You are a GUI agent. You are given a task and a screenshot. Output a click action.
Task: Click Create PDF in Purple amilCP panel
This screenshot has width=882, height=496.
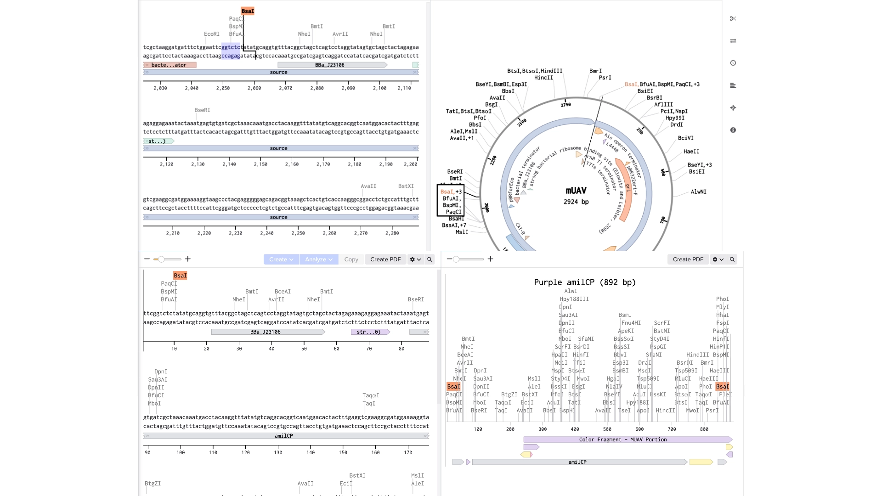pyautogui.click(x=688, y=259)
